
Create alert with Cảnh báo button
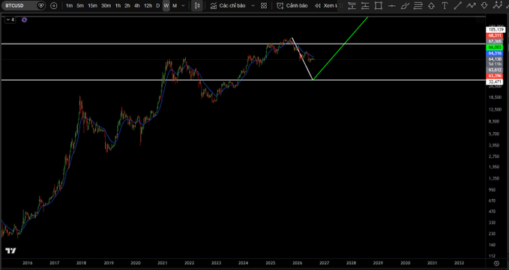pos(292,5)
